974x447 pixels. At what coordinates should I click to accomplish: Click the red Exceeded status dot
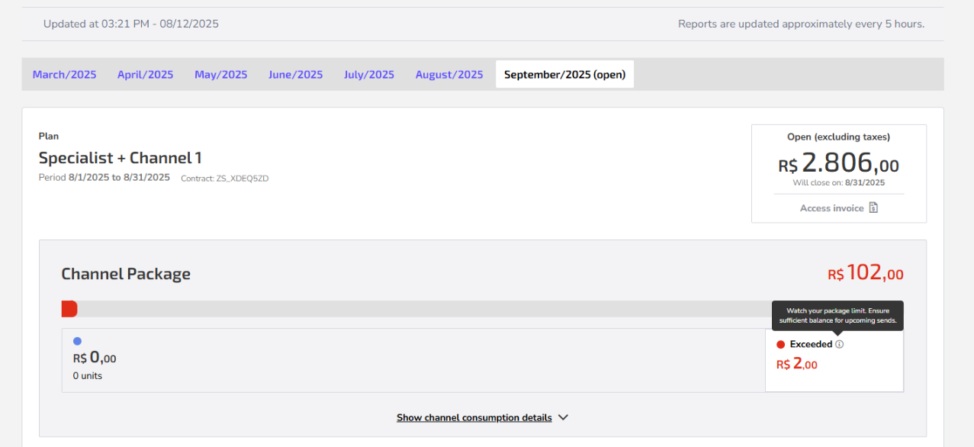point(780,345)
